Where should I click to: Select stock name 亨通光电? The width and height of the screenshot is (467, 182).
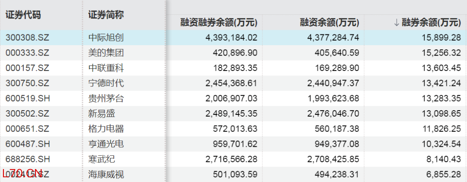106,144
